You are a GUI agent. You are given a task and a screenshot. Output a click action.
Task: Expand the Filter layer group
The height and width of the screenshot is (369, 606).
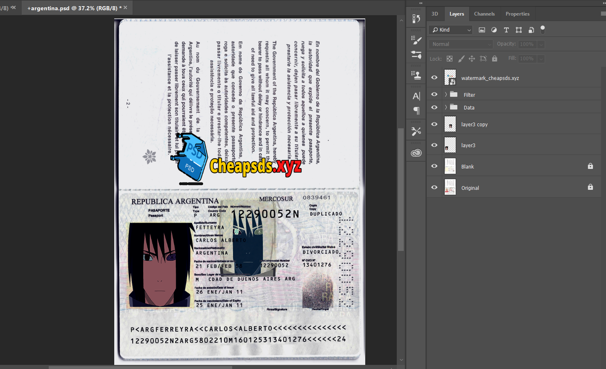pyautogui.click(x=446, y=95)
